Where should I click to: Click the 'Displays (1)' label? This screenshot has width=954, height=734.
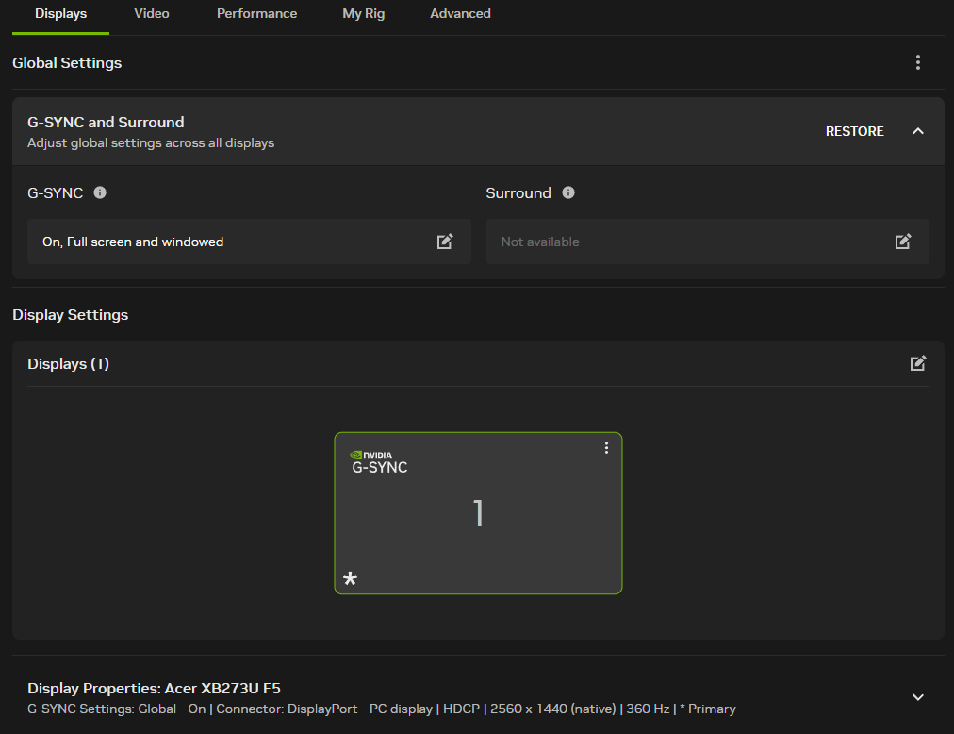point(68,363)
